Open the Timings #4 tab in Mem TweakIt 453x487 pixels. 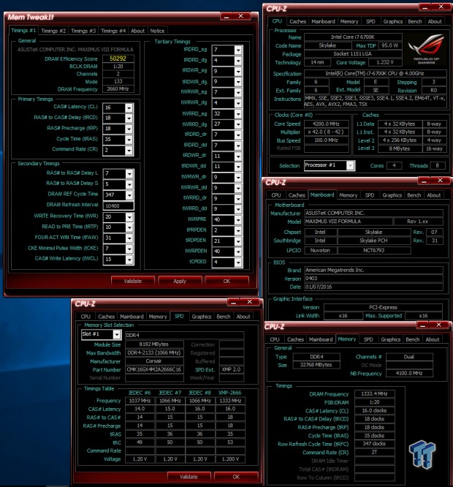click(113, 31)
